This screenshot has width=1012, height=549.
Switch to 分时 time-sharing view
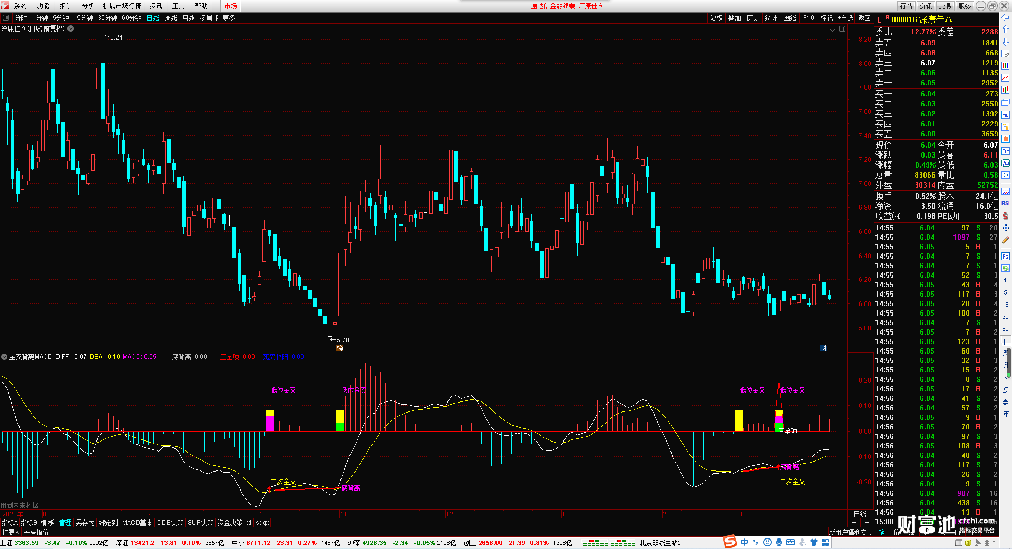click(21, 18)
